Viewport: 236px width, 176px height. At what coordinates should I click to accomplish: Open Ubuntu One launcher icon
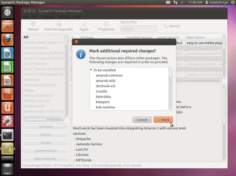[7, 108]
